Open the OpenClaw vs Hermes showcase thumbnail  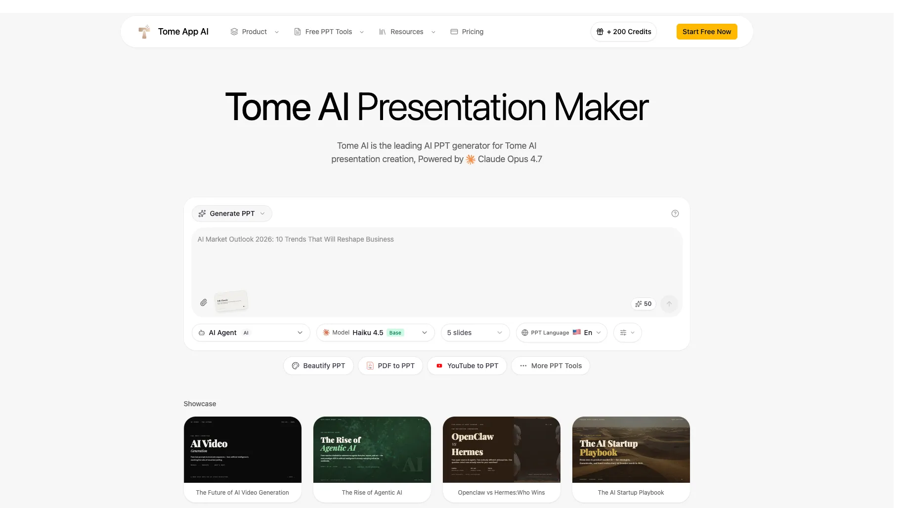(502, 450)
